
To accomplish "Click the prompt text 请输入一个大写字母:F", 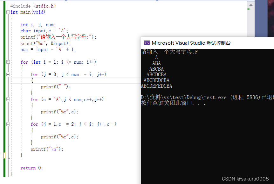I will 168,51.
